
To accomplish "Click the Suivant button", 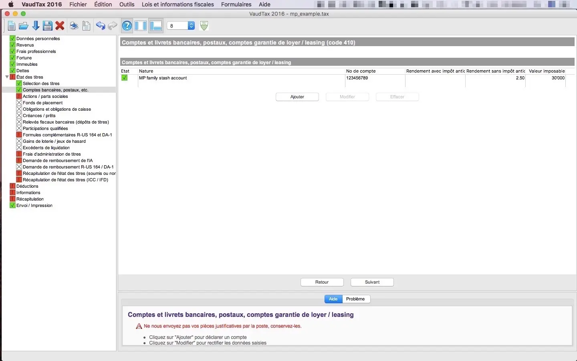I will pyautogui.click(x=372, y=282).
